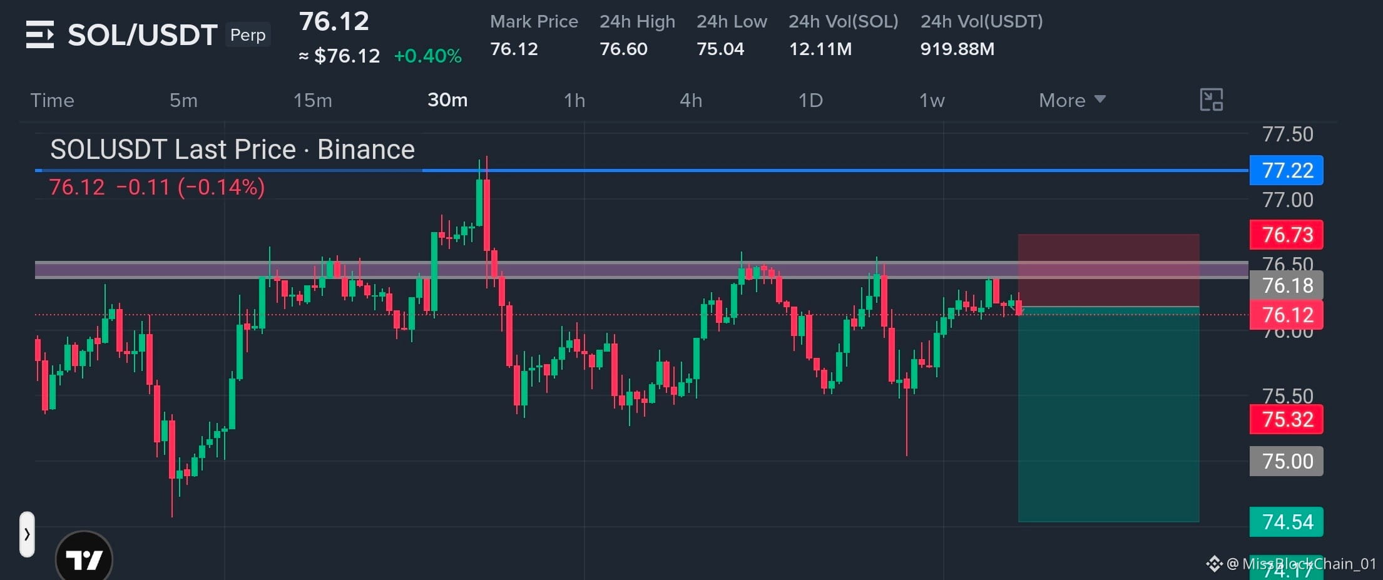Click the 75.50 price axis tick
This screenshot has height=580, width=1383.
pyautogui.click(x=1288, y=395)
